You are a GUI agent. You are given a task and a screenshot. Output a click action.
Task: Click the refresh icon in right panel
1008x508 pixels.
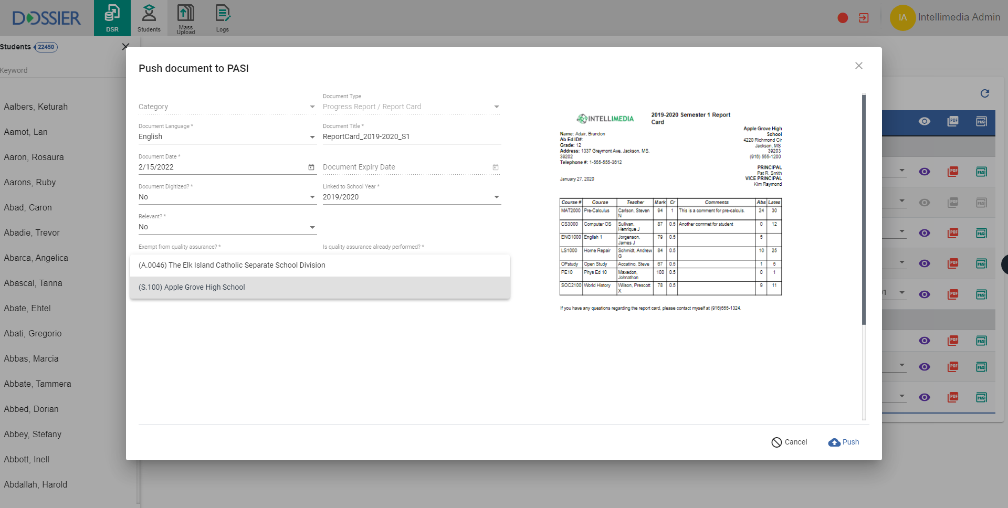click(x=984, y=93)
